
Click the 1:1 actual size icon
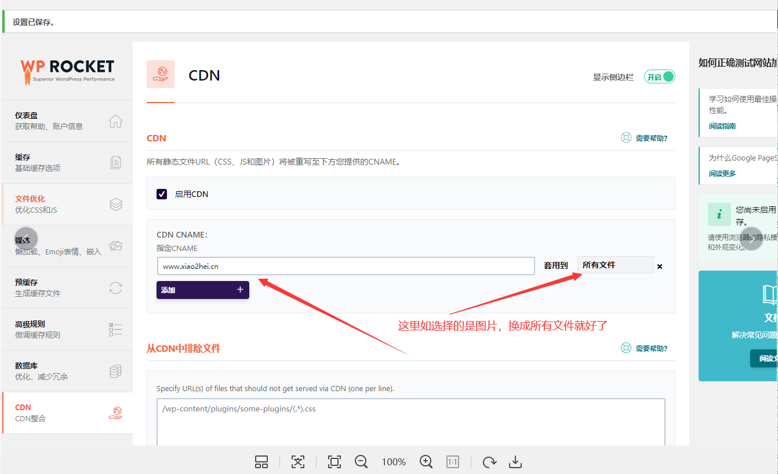pos(453,462)
